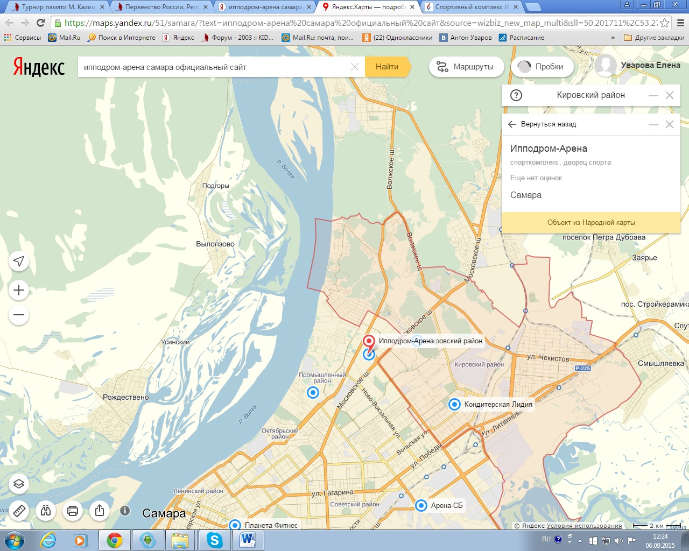Toggle the Пробки traffic layer

[542, 67]
